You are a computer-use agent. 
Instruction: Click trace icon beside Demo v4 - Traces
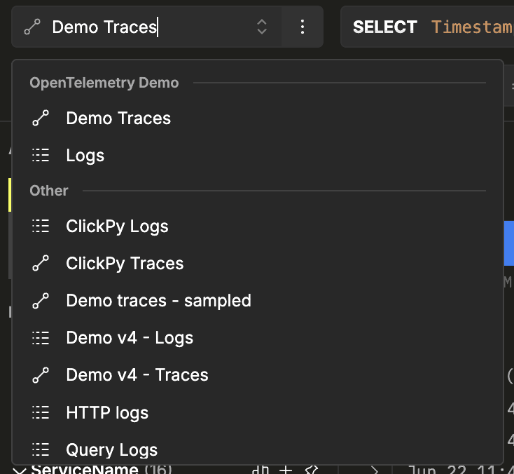[41, 375]
